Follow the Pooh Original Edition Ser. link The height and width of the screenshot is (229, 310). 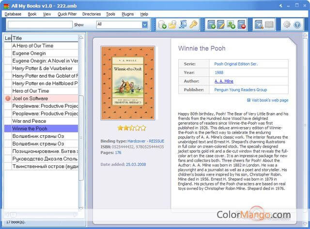coord(236,64)
